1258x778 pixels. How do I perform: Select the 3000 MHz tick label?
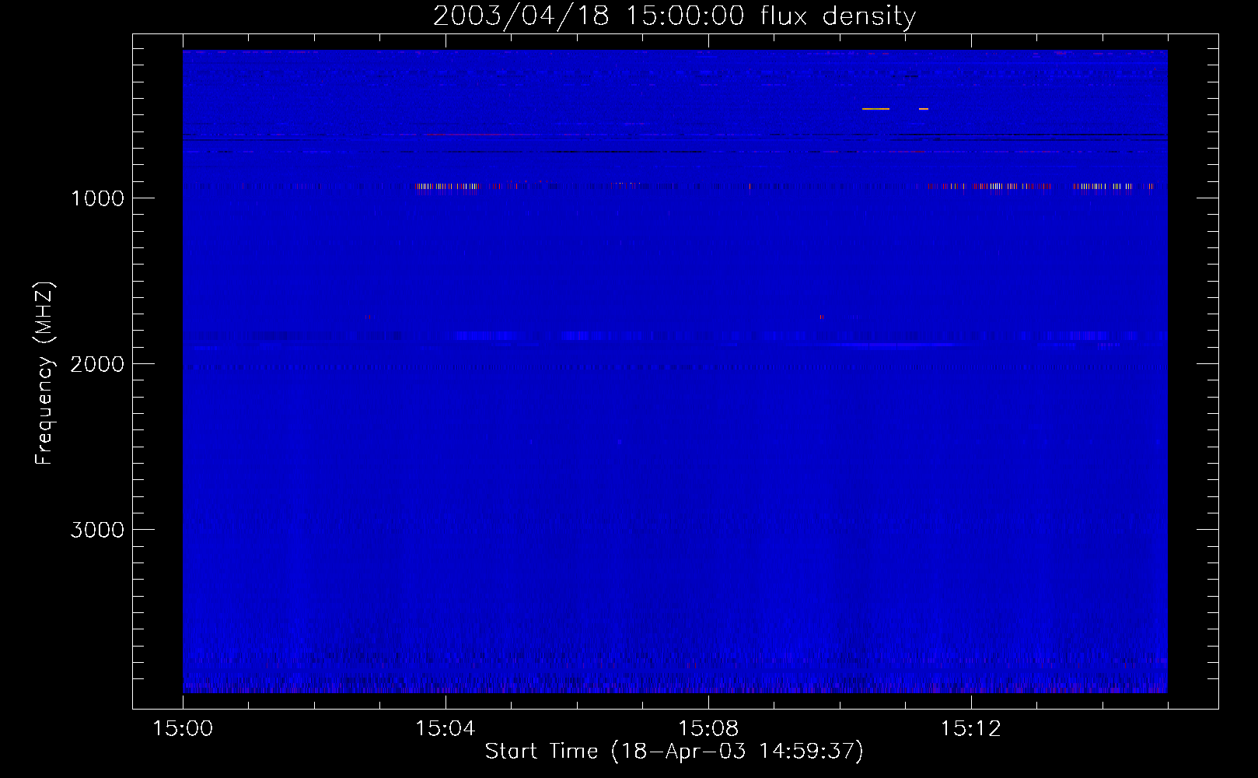97,530
